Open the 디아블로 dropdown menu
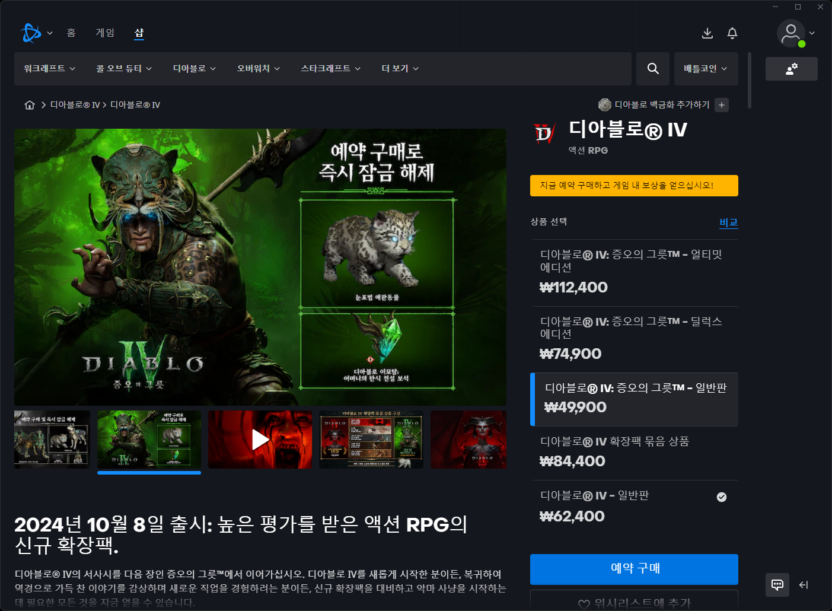Screen dimensions: 832x611 click(195, 69)
